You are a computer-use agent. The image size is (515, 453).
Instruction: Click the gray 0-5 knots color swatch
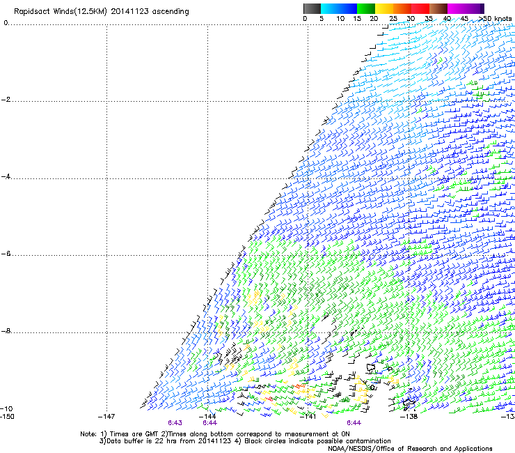click(312, 8)
